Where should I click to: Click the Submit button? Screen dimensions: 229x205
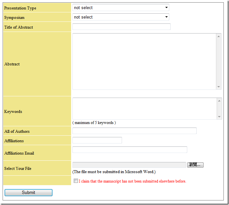(28, 193)
